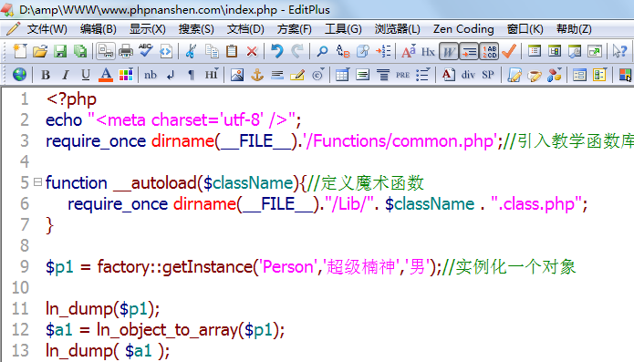Undo the last edit
Image resolution: width=634 pixels, height=362 pixels.
pyautogui.click(x=277, y=51)
